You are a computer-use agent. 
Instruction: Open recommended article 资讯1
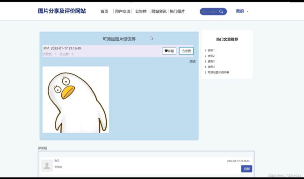pos(211,50)
